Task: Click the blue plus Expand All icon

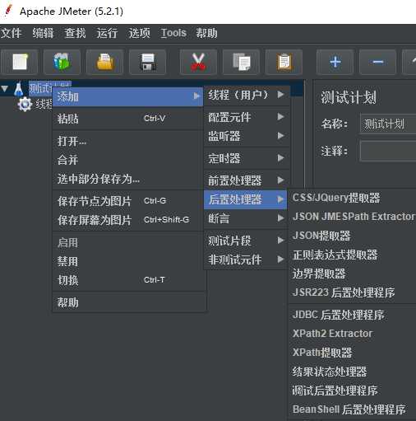Action: [x=335, y=62]
